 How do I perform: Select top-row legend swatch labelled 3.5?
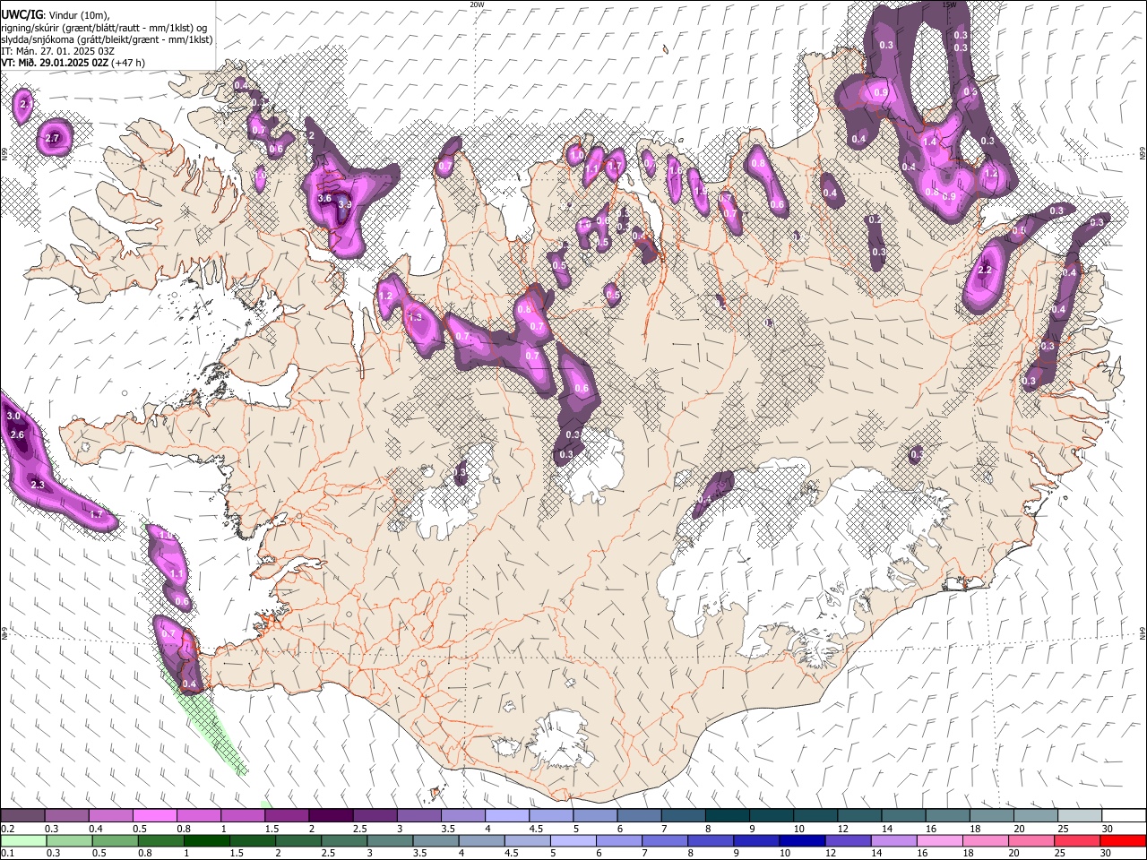coord(463,816)
